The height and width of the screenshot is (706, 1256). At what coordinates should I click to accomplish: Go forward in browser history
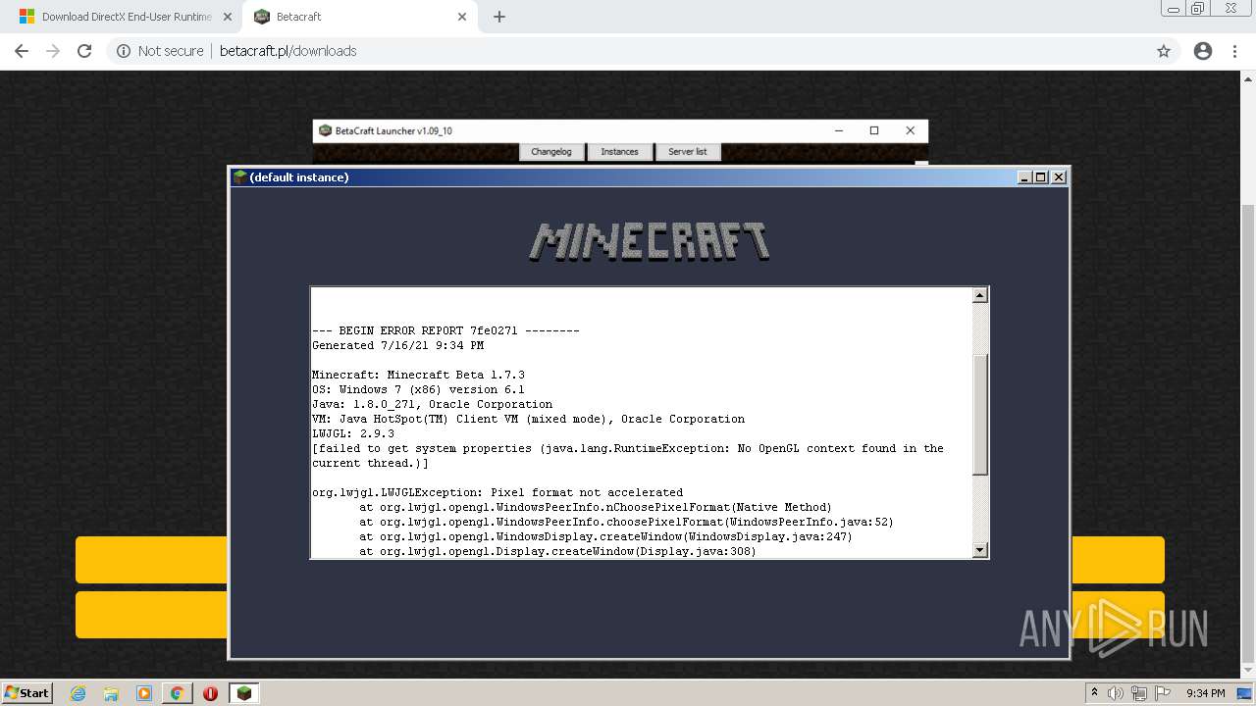point(53,51)
